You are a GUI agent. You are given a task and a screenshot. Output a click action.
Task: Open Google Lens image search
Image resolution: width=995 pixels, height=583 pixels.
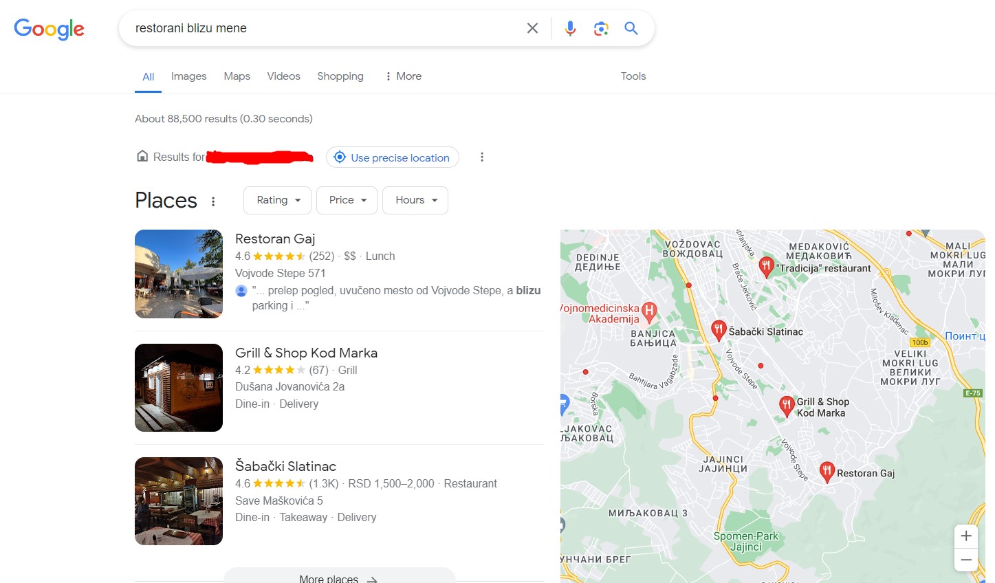pos(601,28)
